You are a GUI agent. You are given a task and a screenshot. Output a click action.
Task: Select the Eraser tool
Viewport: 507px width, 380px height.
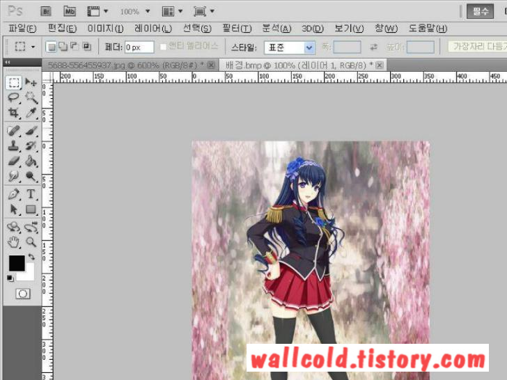[14, 161]
